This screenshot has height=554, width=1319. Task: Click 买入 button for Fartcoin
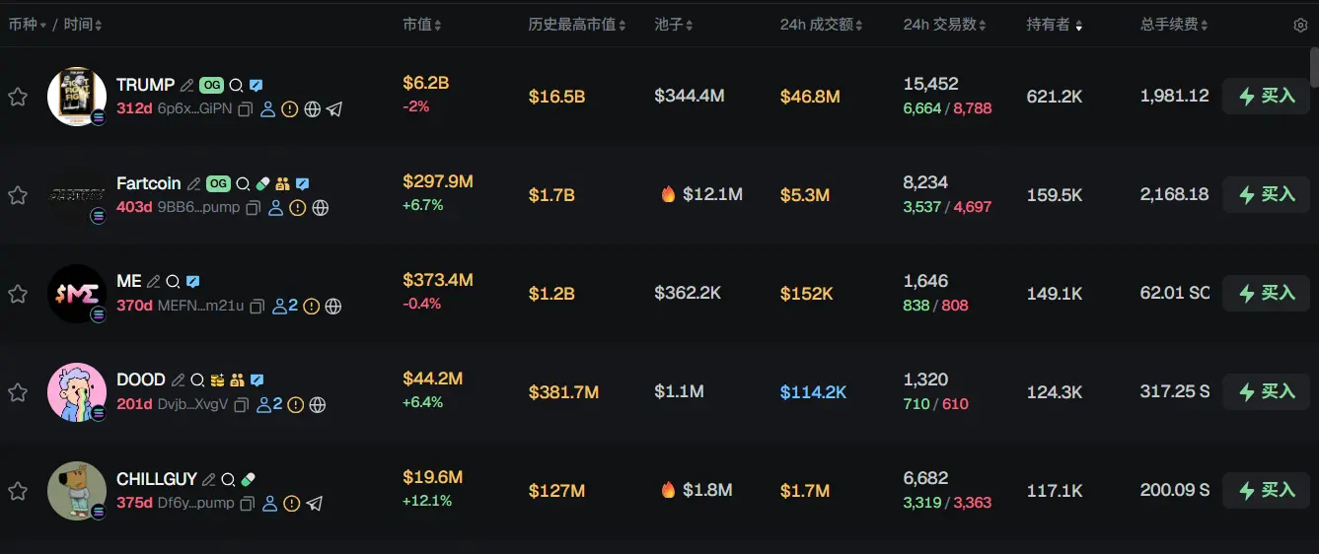tap(1266, 195)
